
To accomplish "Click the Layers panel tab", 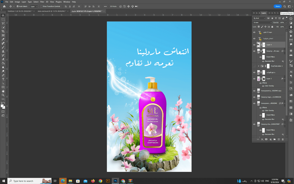I will [x=264, y=13].
